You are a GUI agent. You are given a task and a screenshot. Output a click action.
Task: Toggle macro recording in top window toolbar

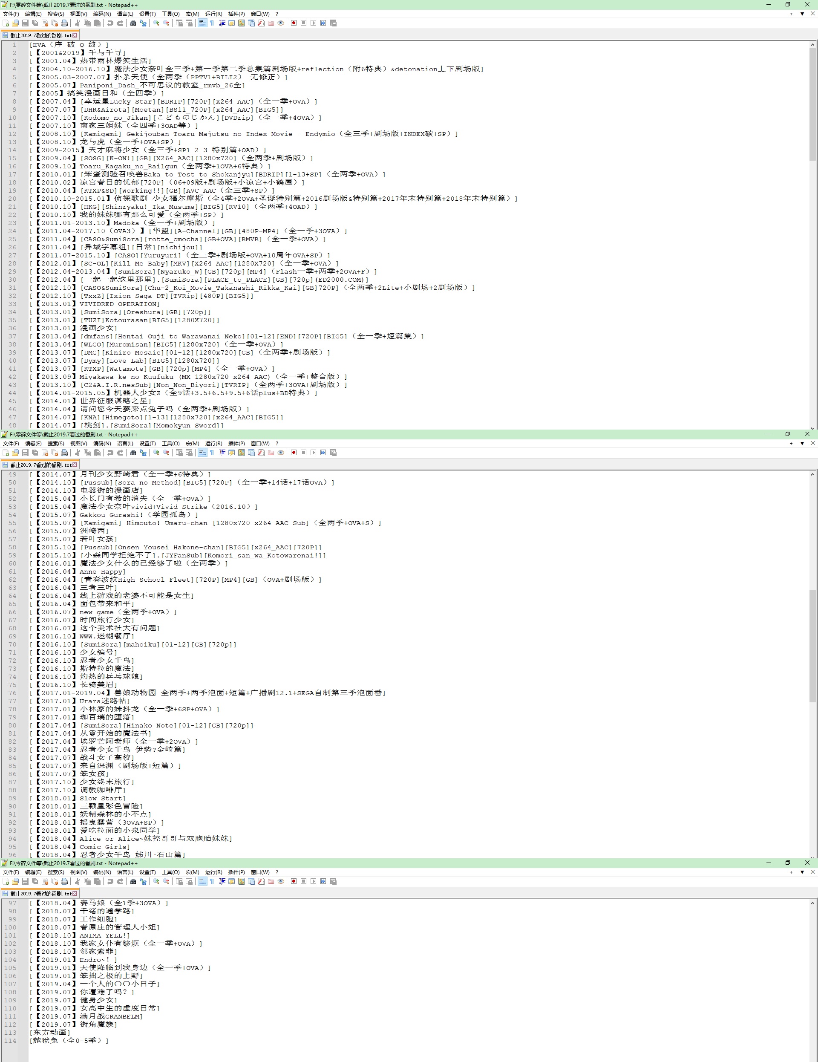tap(294, 23)
